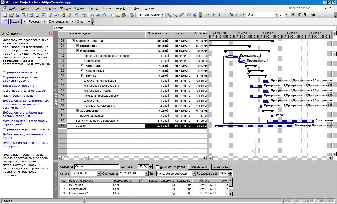Open the 'Формат' menu
The image size is (337, 204).
[x=65, y=8]
